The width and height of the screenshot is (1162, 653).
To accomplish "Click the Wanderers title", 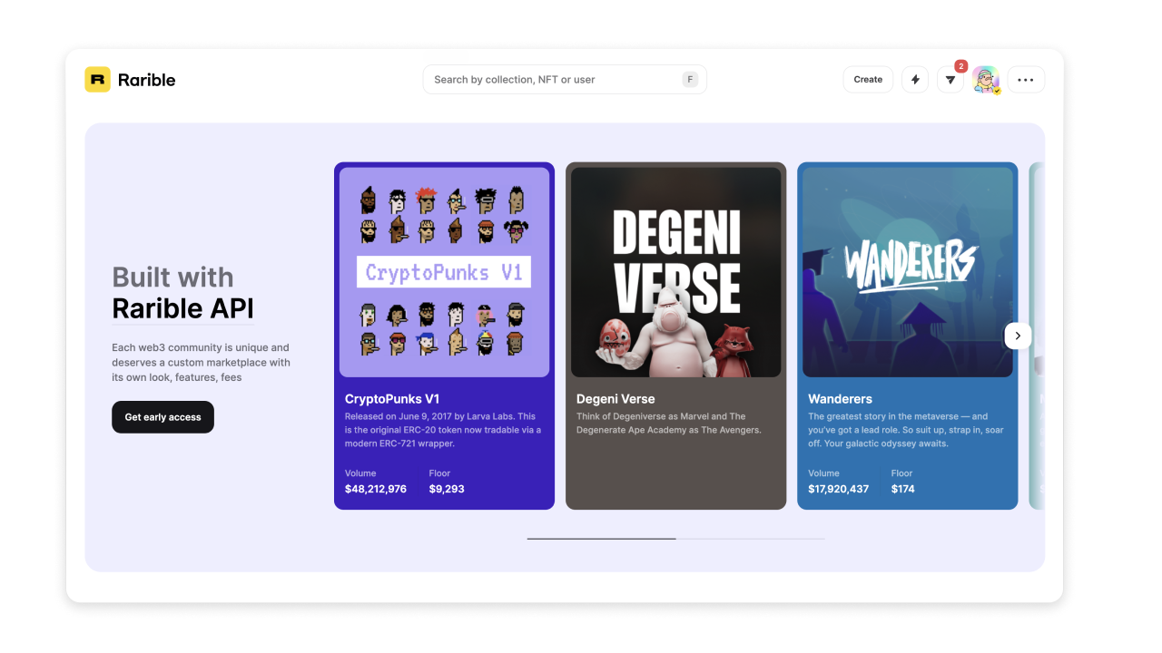I will tap(840, 399).
